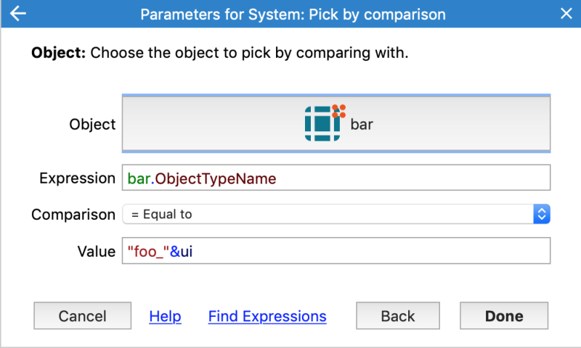Viewport: 581px width, 348px height.
Task: Click the Cancel button
Action: 82,316
